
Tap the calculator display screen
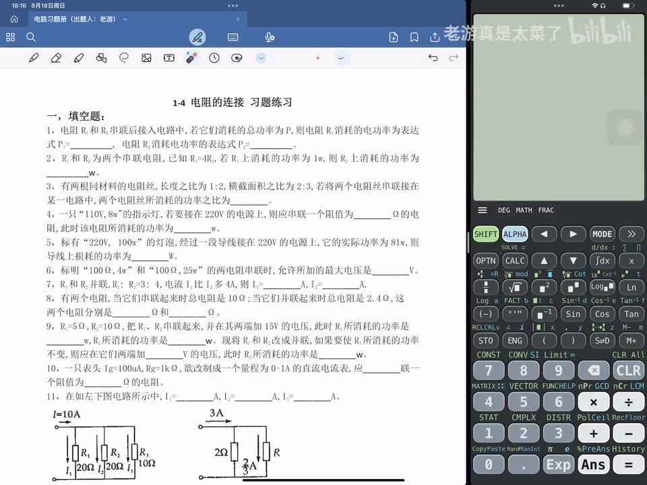559,107
